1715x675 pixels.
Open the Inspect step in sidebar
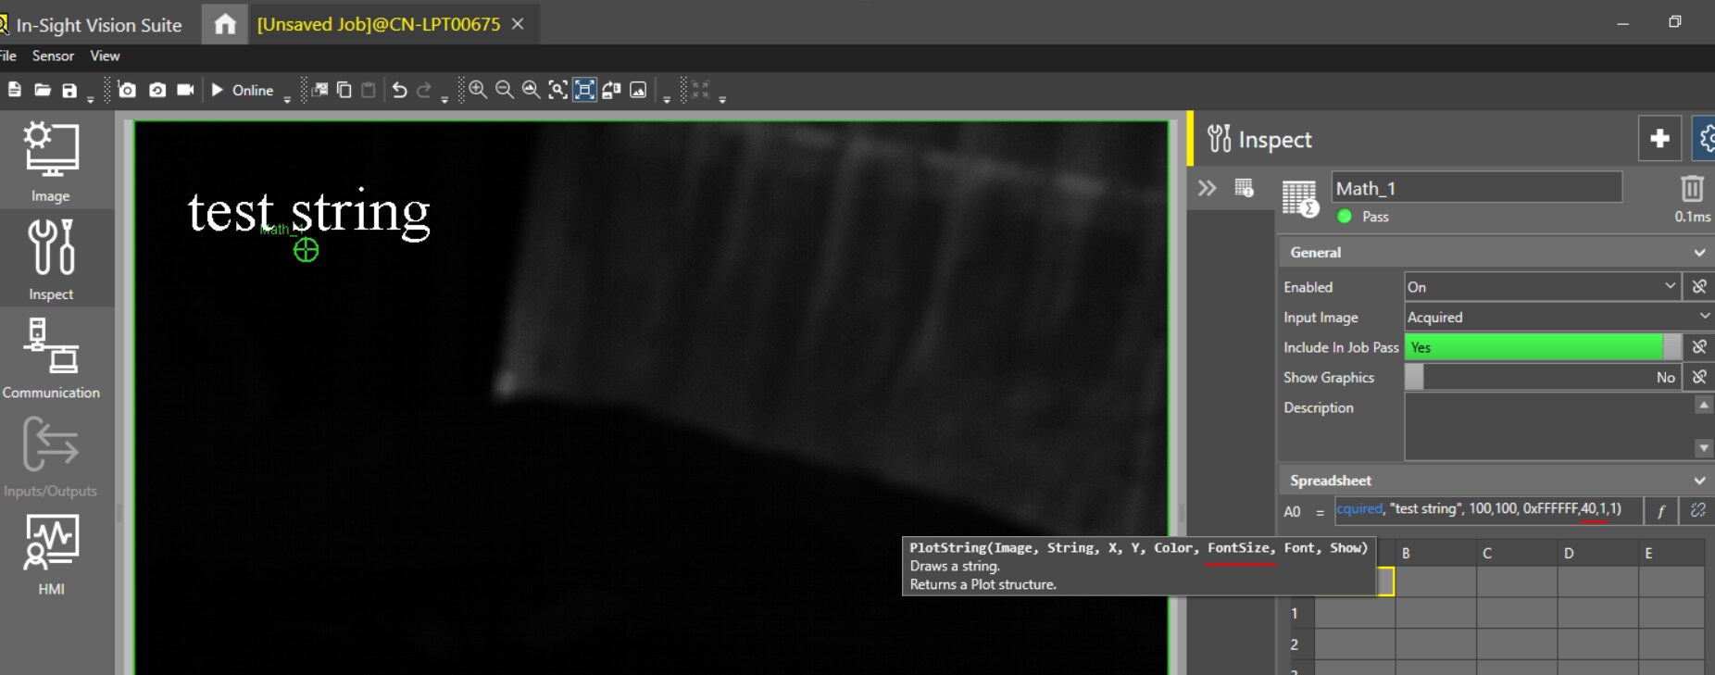51,259
